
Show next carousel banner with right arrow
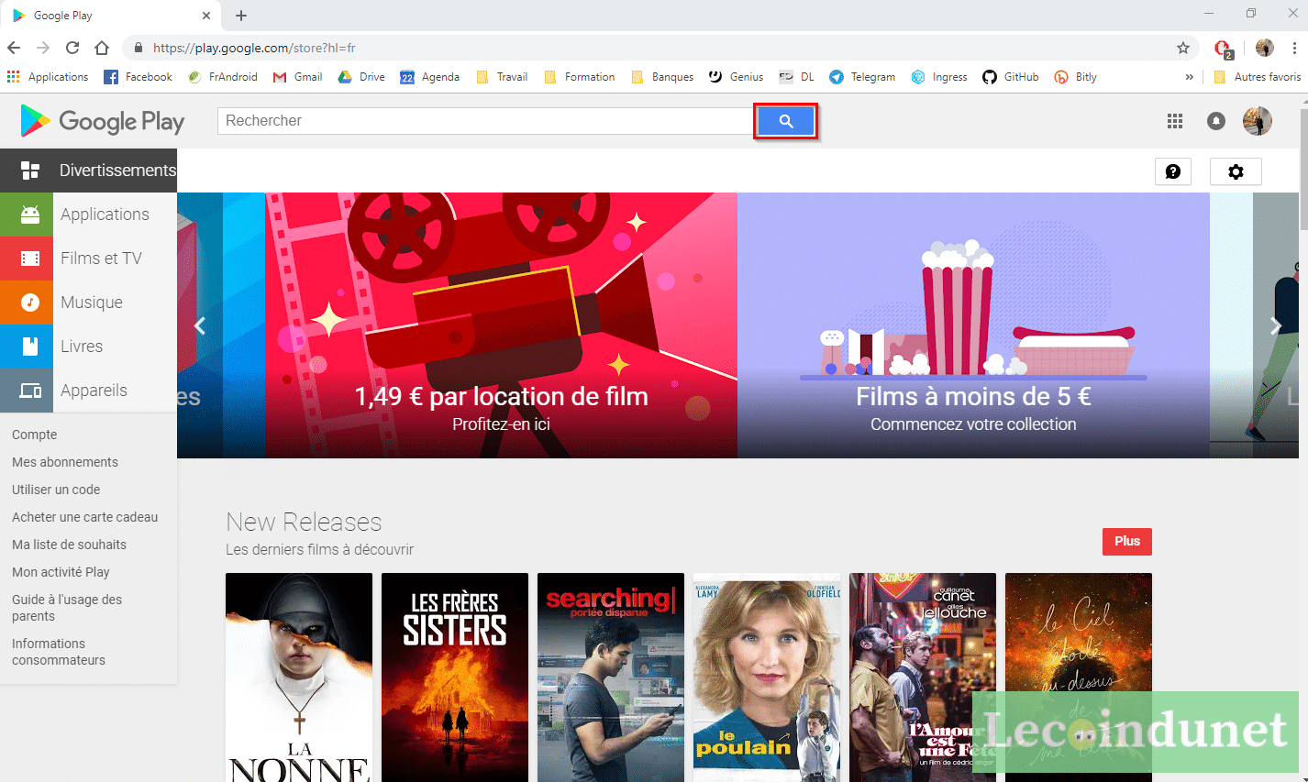1275,325
